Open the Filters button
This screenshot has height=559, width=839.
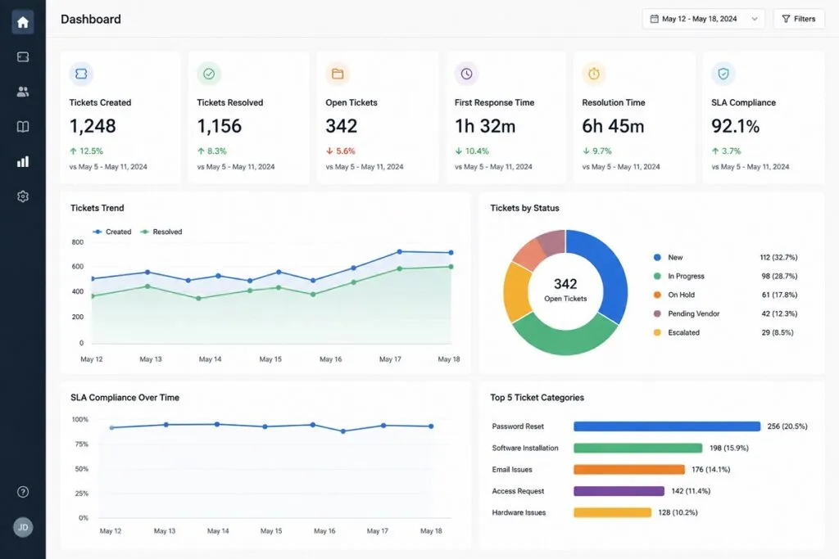coord(799,19)
